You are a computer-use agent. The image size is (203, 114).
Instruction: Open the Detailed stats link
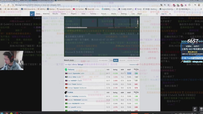click(x=134, y=65)
